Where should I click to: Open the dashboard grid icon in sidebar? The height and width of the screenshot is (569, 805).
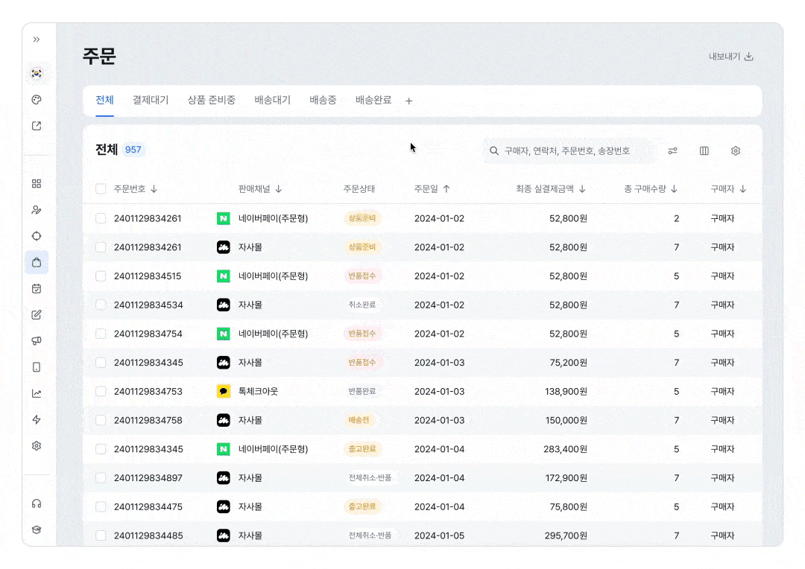pos(37,183)
